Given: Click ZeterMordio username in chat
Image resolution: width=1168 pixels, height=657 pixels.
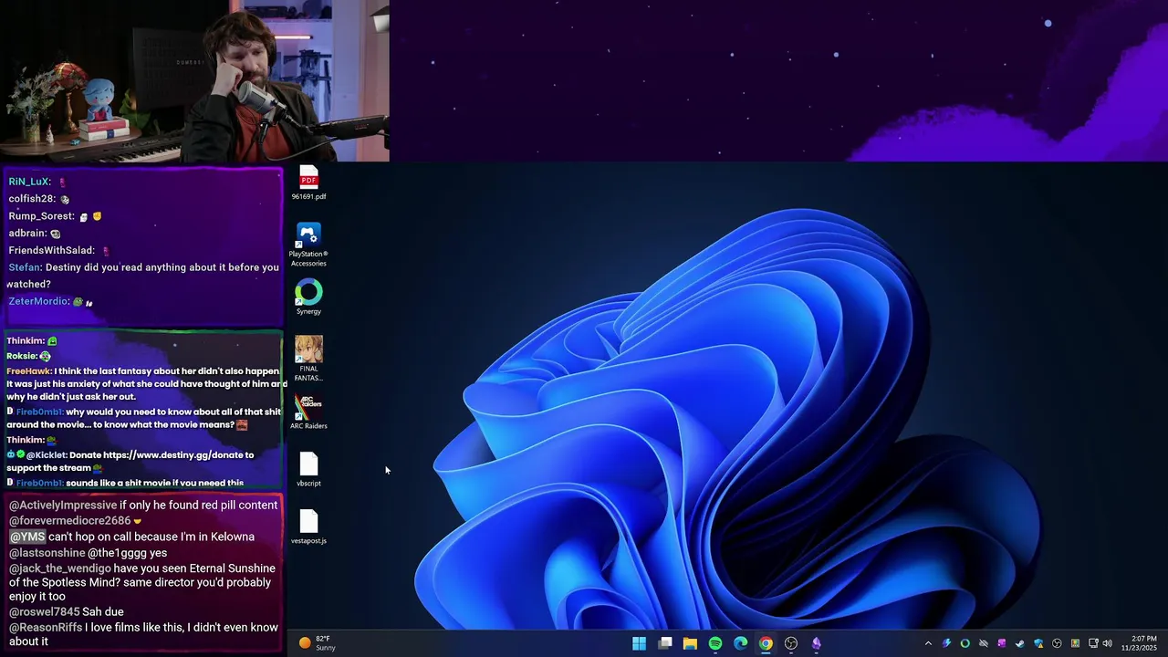Looking at the screenshot, I should [x=38, y=301].
